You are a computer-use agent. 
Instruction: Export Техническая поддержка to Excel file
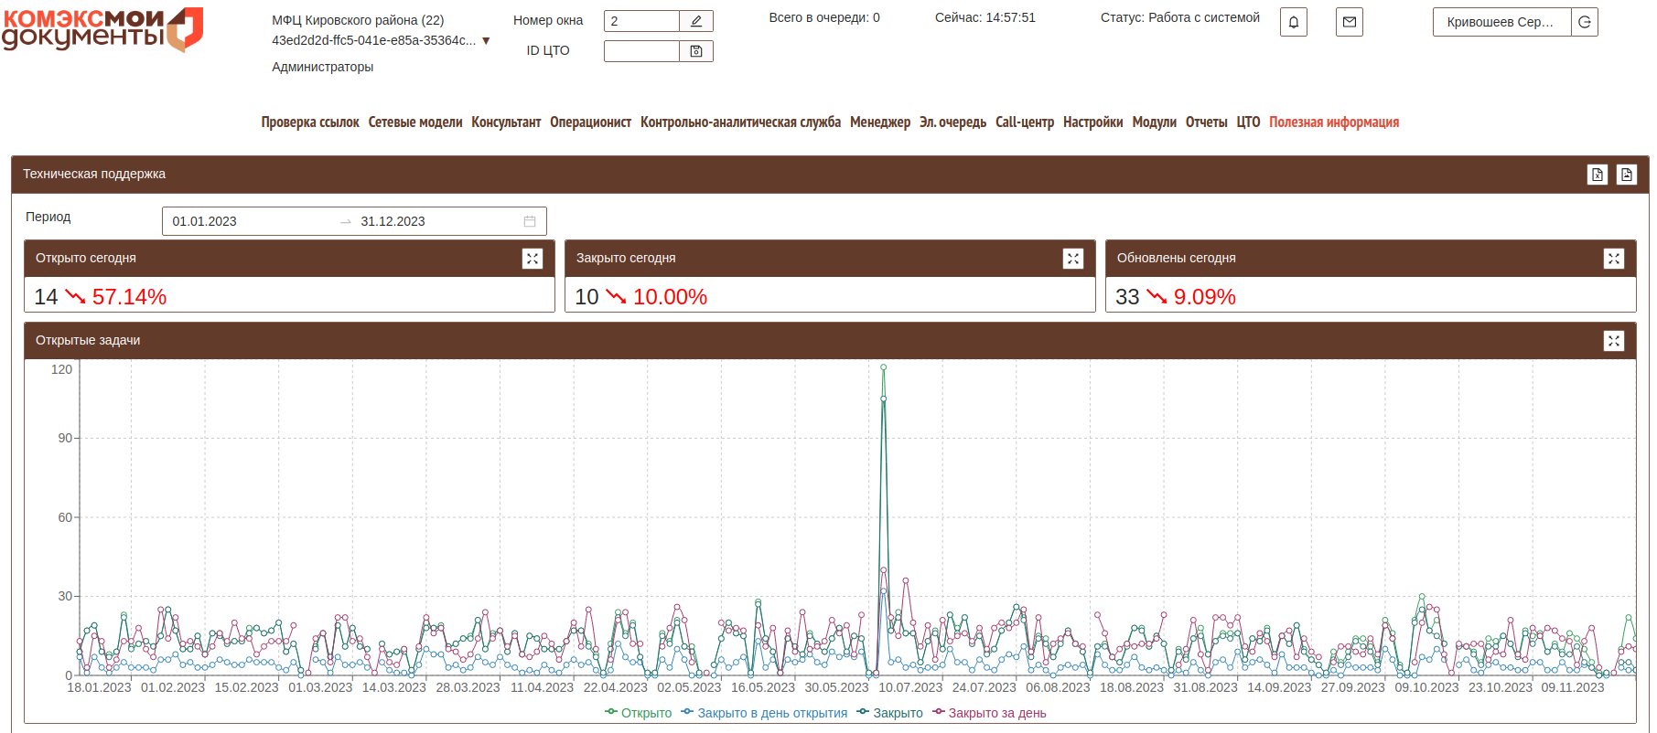click(1597, 175)
